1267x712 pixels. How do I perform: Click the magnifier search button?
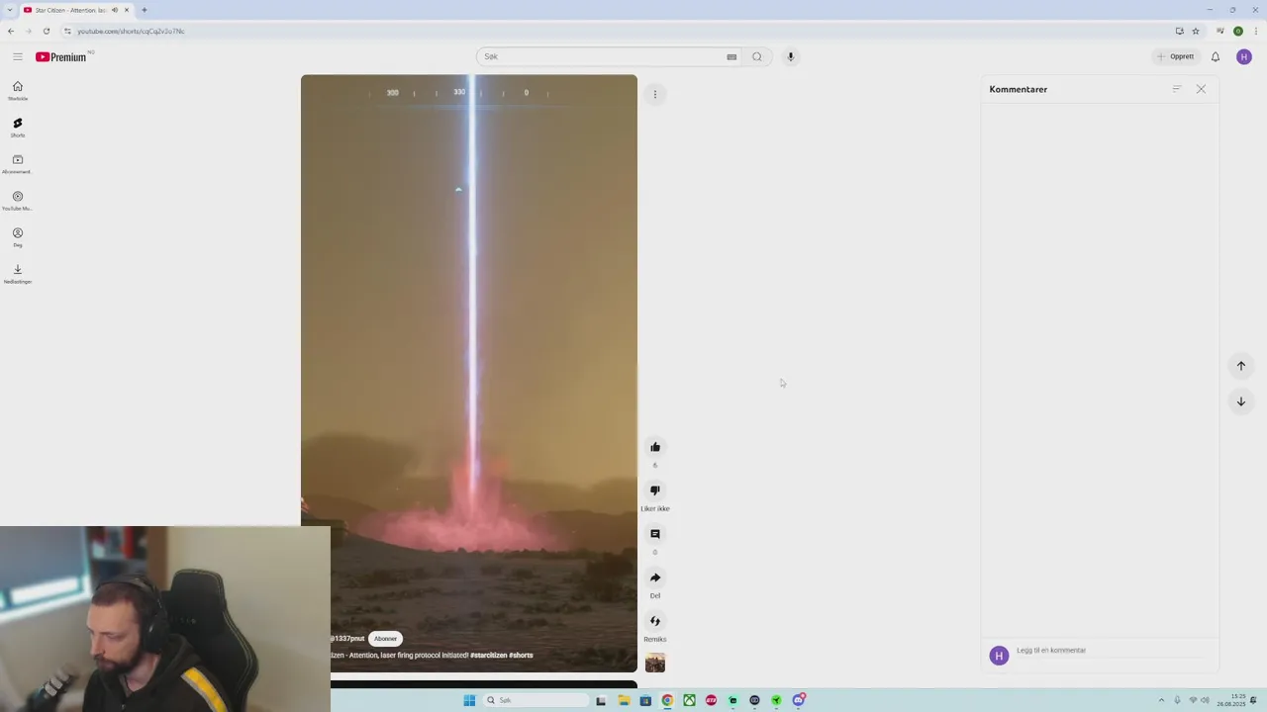pos(757,56)
